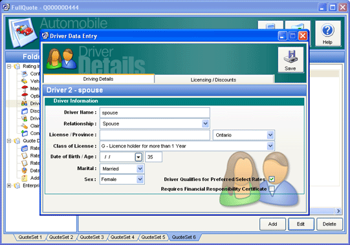Select QuoteSet 3 tab
The width and height of the screenshot is (350, 245).
pyautogui.click(x=92, y=237)
